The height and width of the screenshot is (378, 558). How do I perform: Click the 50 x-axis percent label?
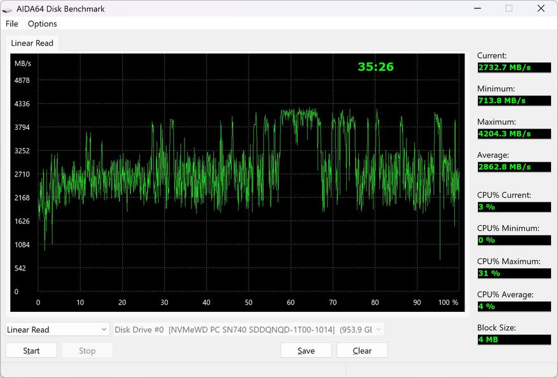pyautogui.click(x=248, y=302)
